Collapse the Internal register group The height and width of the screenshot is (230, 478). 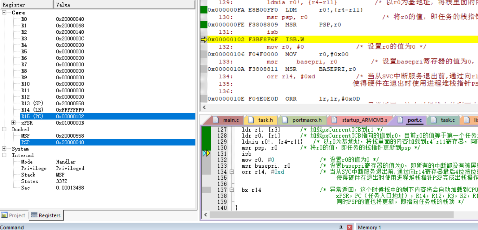point(4,155)
